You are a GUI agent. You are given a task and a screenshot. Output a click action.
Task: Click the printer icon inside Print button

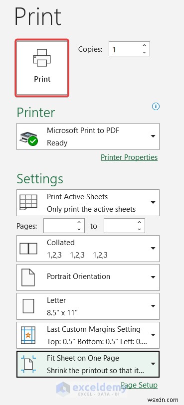coord(42,58)
